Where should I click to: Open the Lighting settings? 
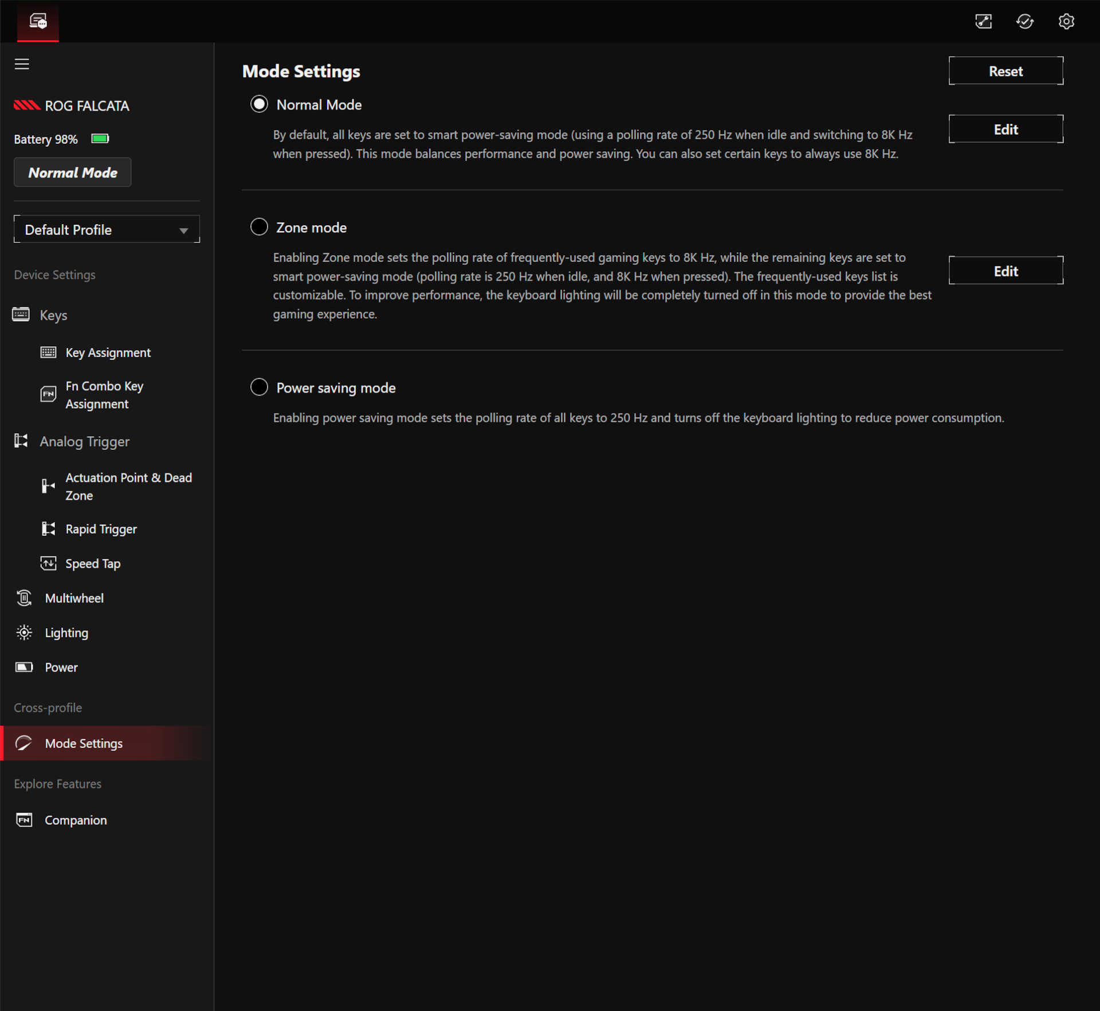(x=66, y=632)
